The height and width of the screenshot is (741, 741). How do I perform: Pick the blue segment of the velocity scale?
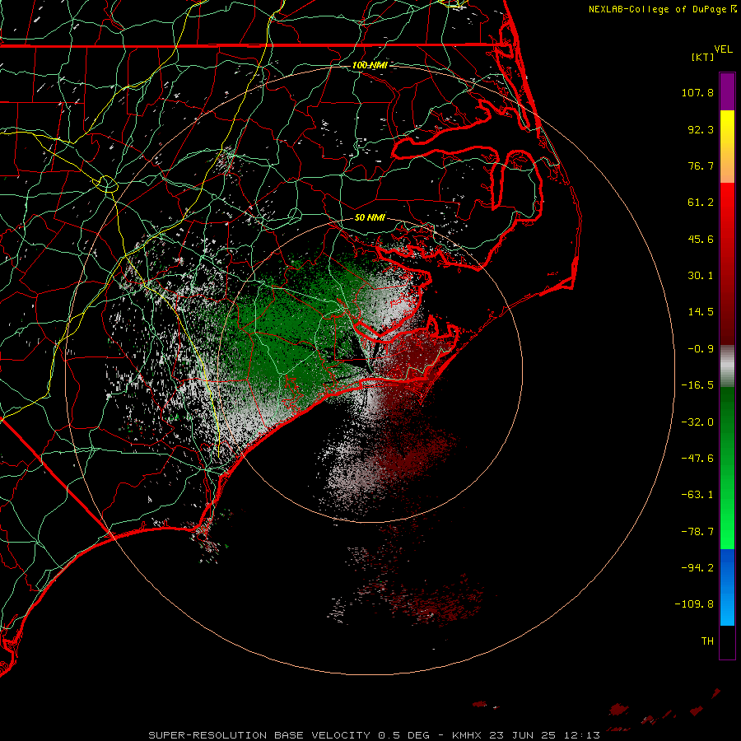pos(727,587)
